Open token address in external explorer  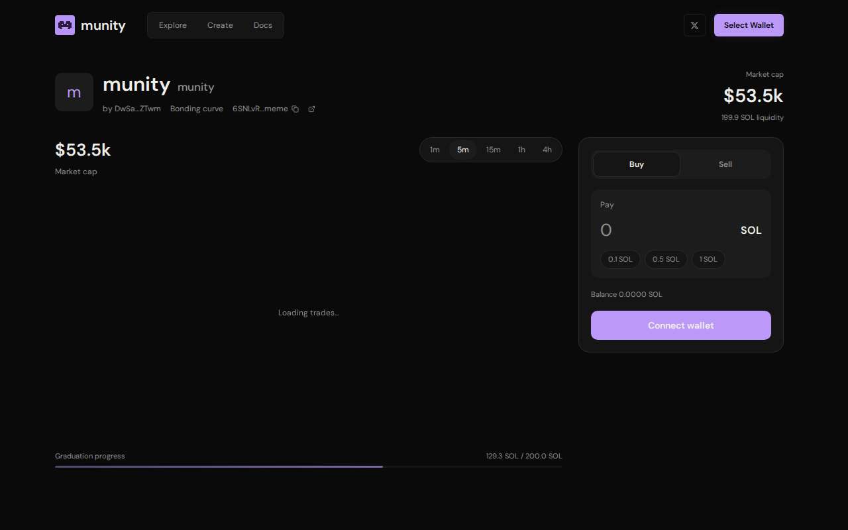coord(312,109)
